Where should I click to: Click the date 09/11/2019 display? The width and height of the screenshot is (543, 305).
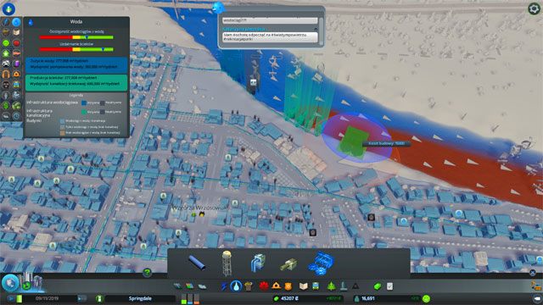pos(47,298)
